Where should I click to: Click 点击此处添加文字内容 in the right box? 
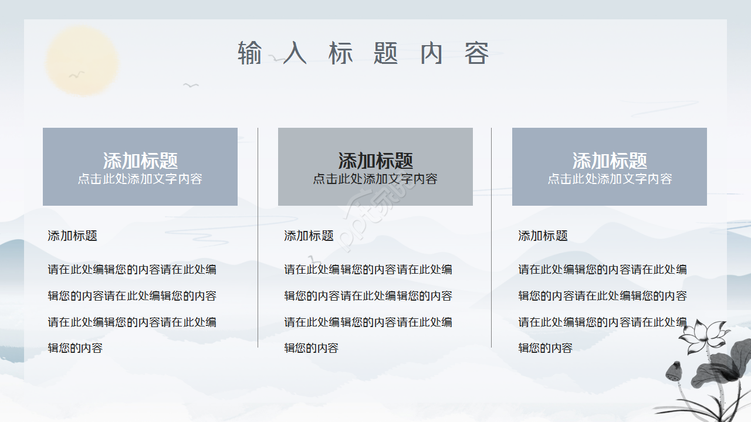(609, 179)
